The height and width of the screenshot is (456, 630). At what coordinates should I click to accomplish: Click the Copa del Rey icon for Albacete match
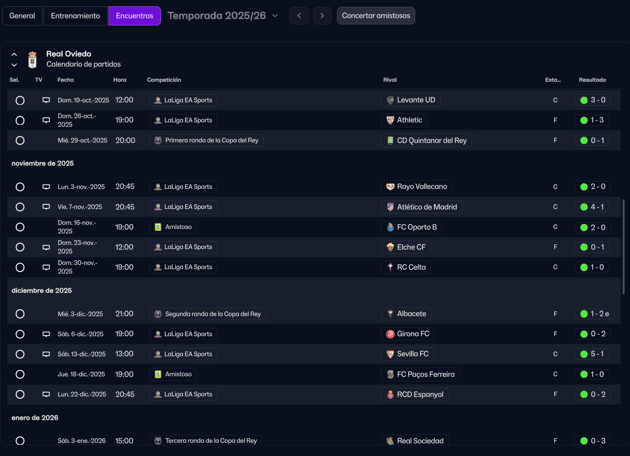[x=158, y=314]
